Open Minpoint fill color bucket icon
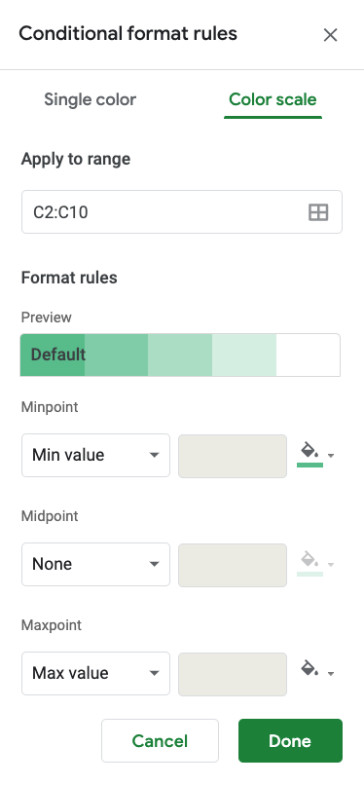Viewport: 364px width, 785px height. [309, 454]
